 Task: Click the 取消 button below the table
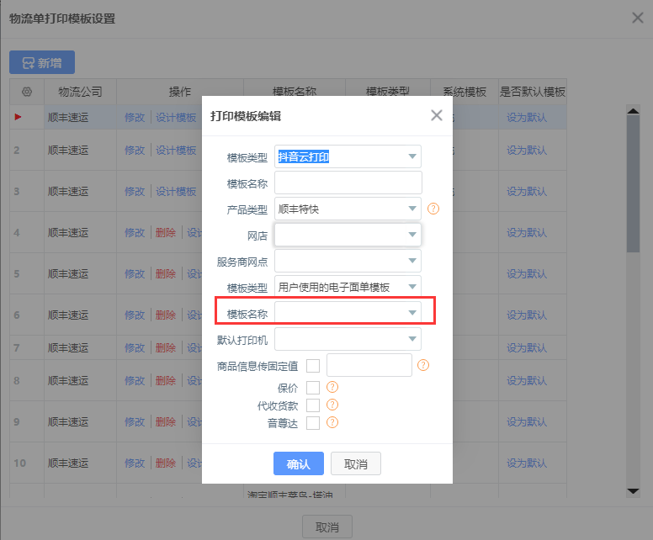pyautogui.click(x=327, y=527)
